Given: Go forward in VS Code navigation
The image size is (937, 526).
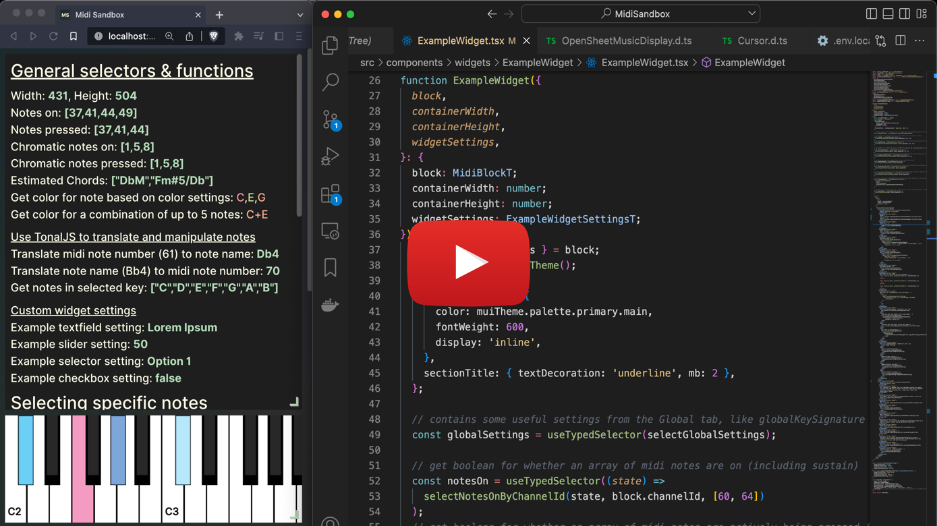Looking at the screenshot, I should tap(509, 13).
